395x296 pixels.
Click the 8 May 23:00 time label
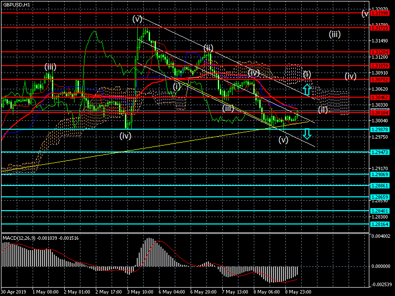pyautogui.click(x=298, y=292)
